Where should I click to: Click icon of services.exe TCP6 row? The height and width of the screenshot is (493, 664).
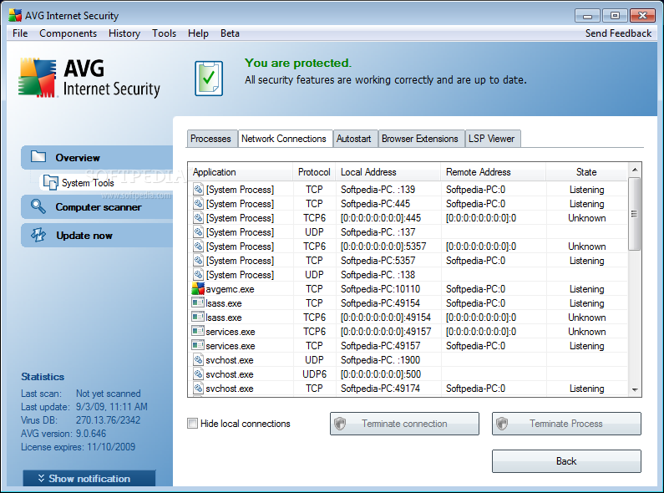(198, 331)
